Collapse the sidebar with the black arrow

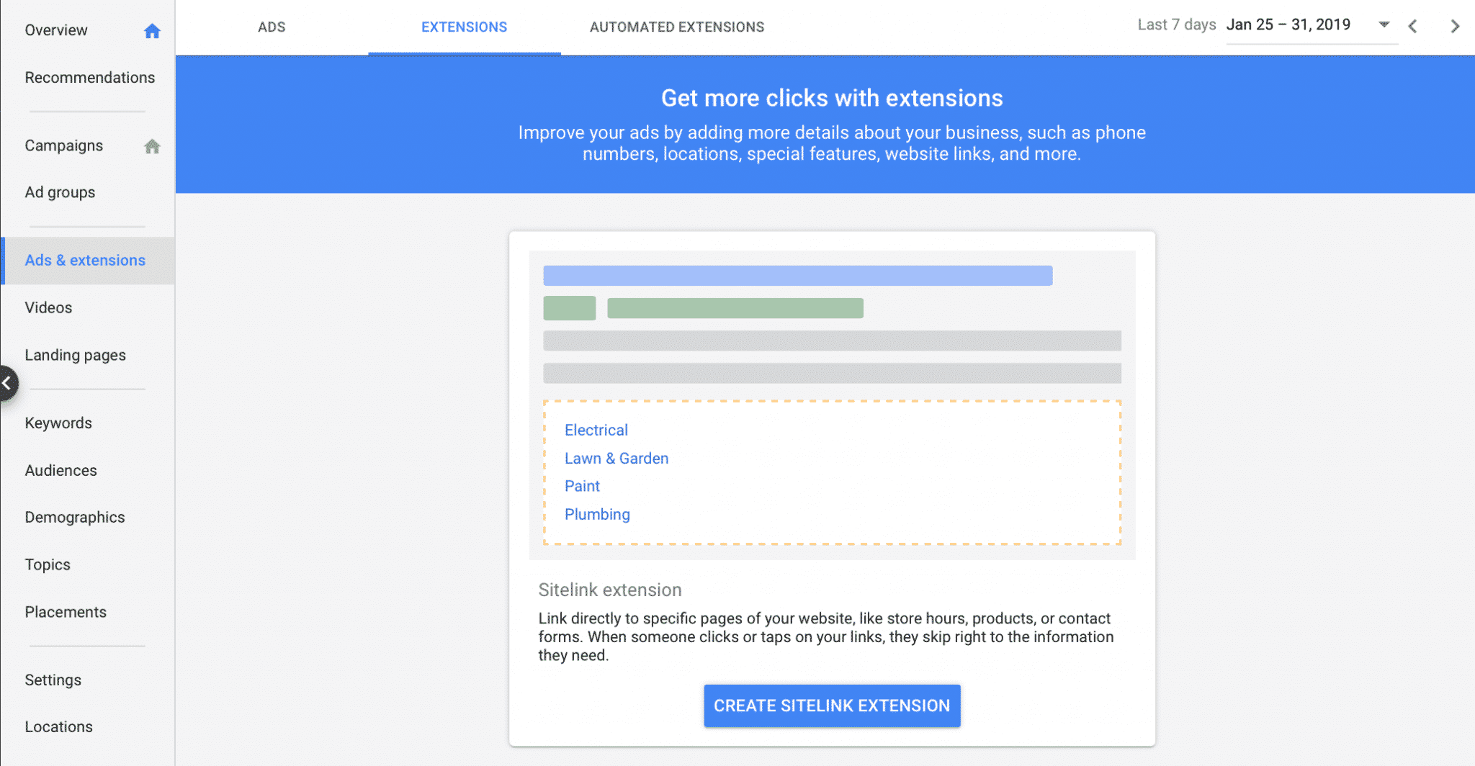[7, 384]
